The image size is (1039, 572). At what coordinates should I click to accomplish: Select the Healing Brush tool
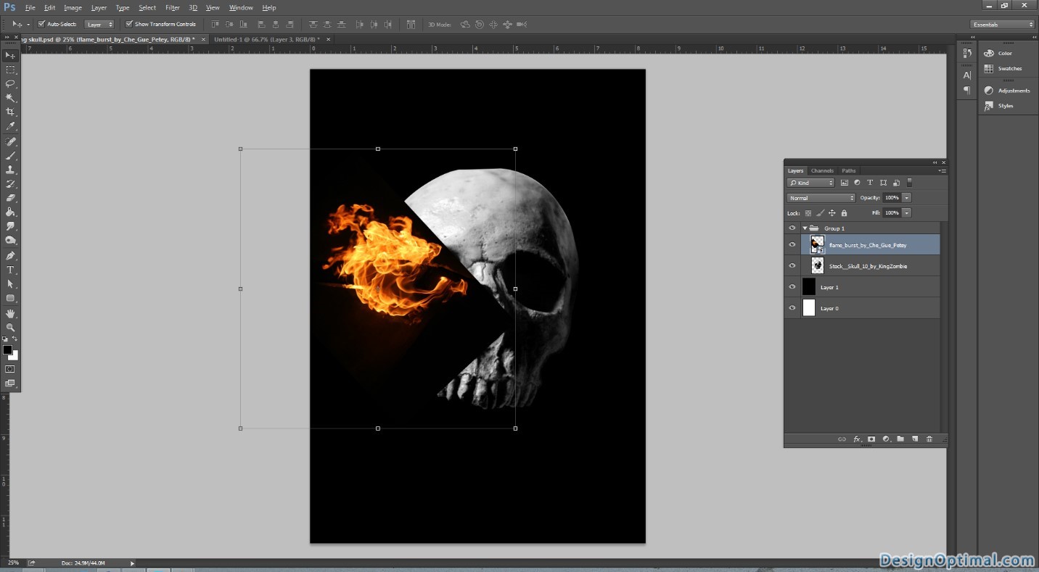10,141
